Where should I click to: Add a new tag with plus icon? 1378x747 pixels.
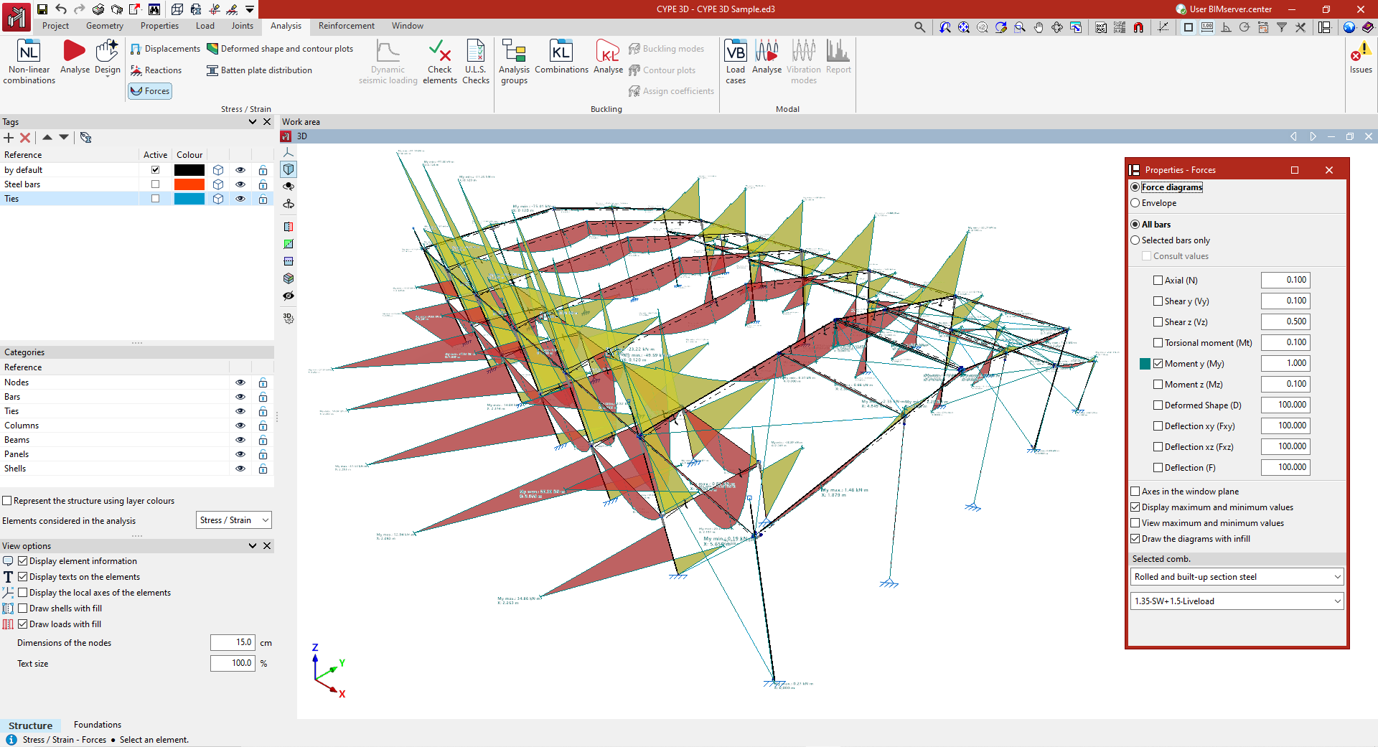point(9,138)
